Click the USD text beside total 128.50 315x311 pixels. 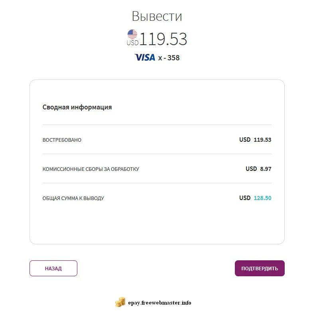tap(245, 198)
